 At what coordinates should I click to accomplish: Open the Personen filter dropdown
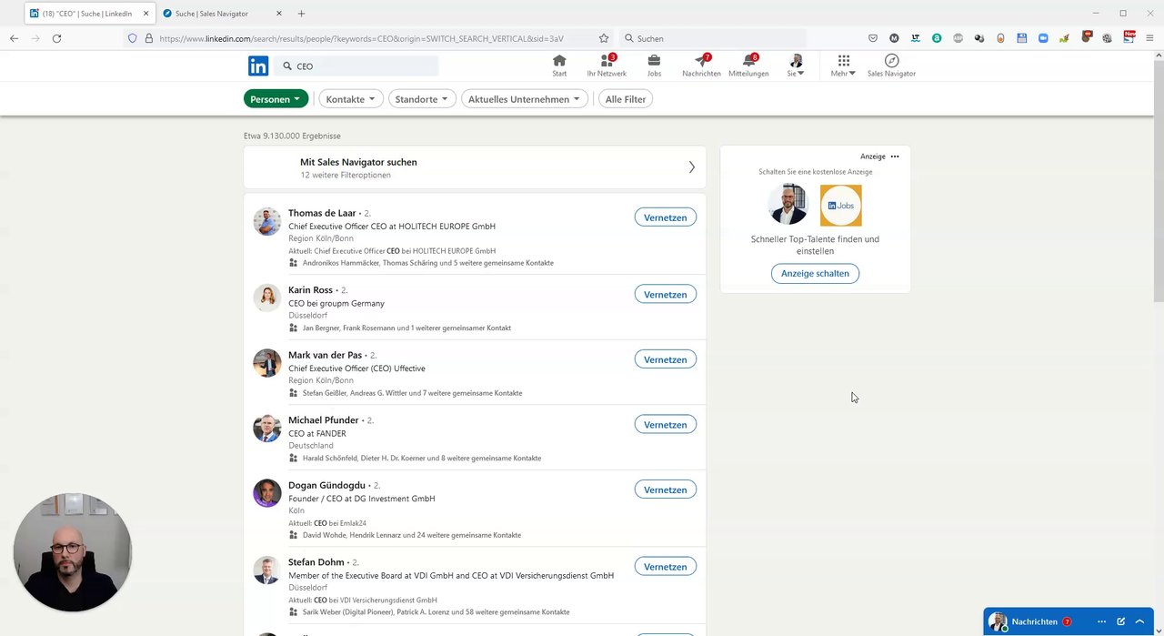pos(276,99)
